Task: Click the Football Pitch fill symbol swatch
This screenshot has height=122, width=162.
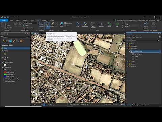Action: [x=5, y=65]
